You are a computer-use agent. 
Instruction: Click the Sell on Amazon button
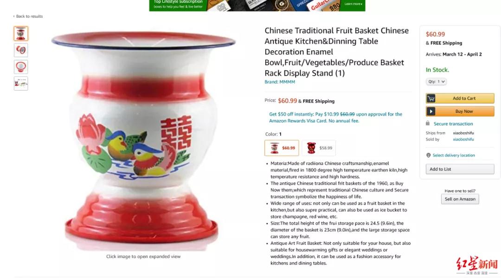click(x=460, y=199)
